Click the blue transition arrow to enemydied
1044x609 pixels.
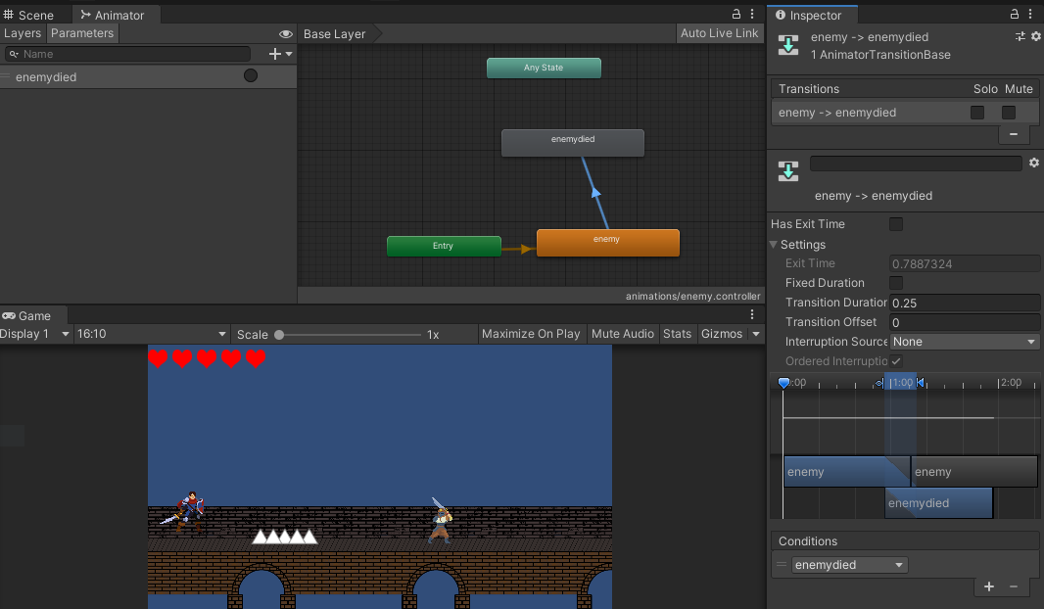click(595, 193)
